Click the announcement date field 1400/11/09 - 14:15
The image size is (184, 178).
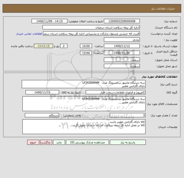click(x=50, y=21)
